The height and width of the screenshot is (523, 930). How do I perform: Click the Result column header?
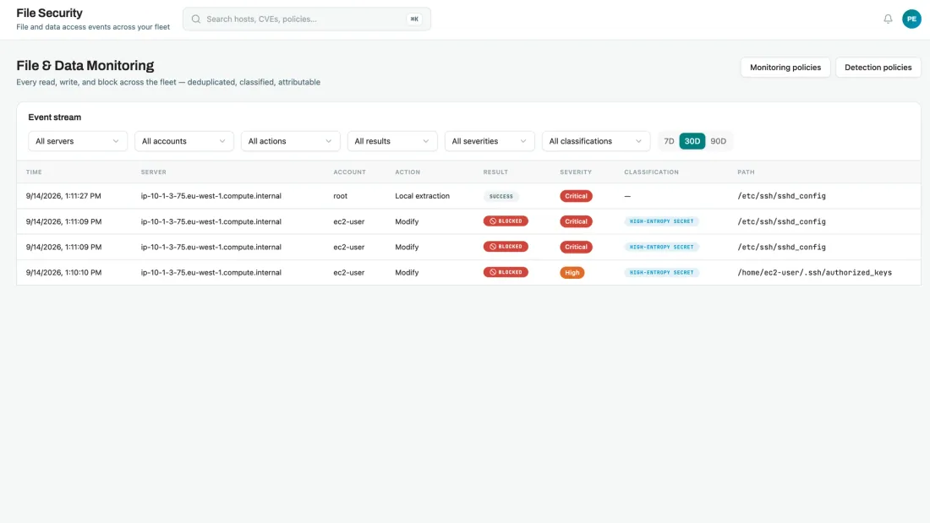point(495,172)
